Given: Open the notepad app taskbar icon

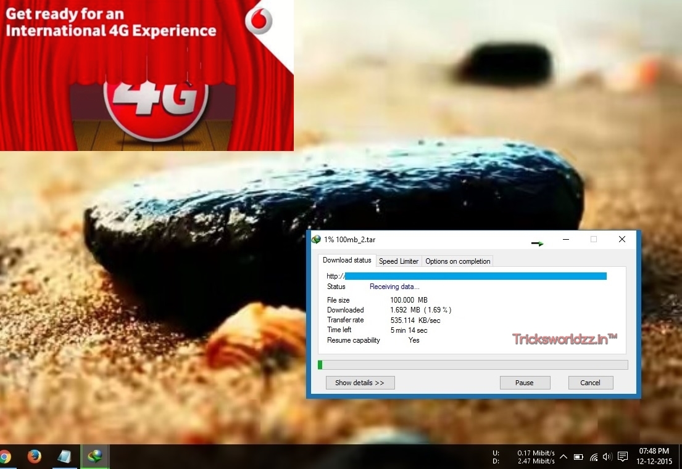Looking at the screenshot, I should pos(64,457).
